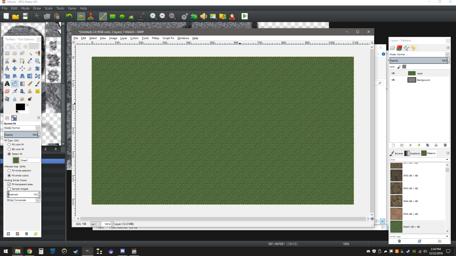Image resolution: width=456 pixels, height=256 pixels.
Task: Open RPG Maker Database gear icon
Action: tap(185, 16)
